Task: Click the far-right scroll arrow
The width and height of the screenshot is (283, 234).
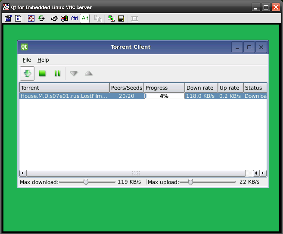Action: click(263, 173)
